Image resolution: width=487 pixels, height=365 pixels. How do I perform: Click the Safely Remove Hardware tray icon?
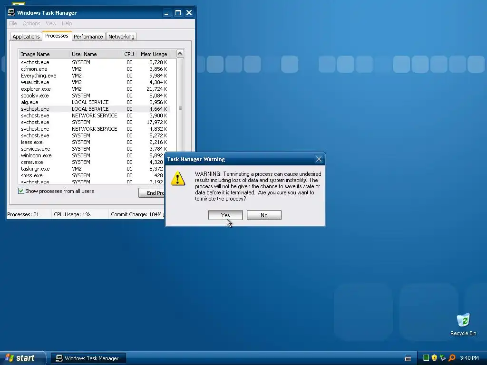pyautogui.click(x=443, y=358)
